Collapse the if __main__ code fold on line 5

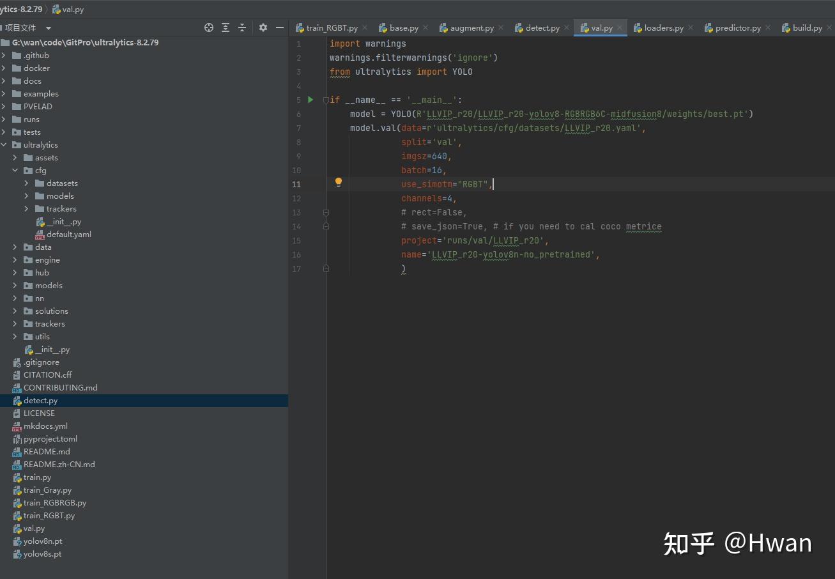click(326, 100)
